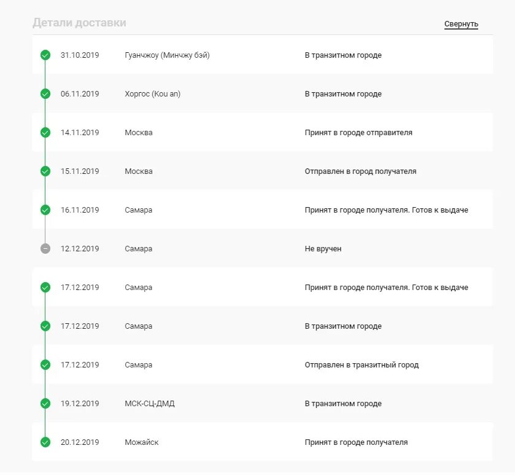Click green checkmark for 19.12.2019 МСК-СЦ-ДМД

(x=45, y=404)
